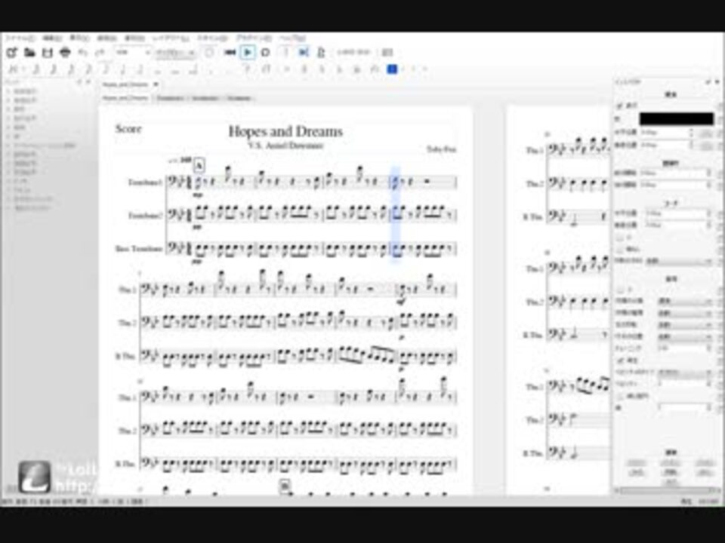Viewport: 725px width, 543px height.
Task: Click the open score folder icon
Action: [x=29, y=53]
